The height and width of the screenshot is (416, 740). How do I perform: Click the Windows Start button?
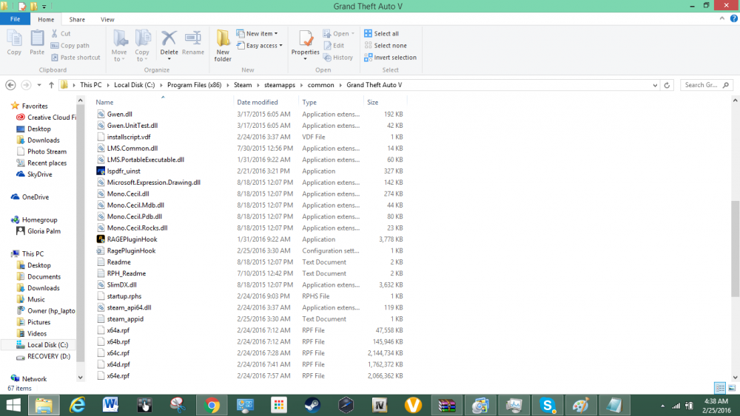pyautogui.click(x=13, y=405)
